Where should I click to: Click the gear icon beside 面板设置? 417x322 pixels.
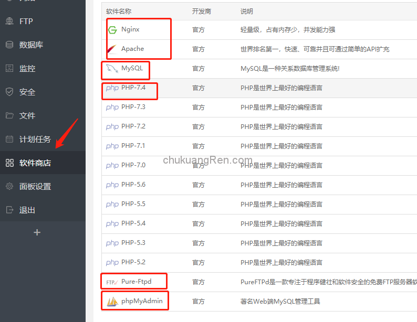pos(9,186)
